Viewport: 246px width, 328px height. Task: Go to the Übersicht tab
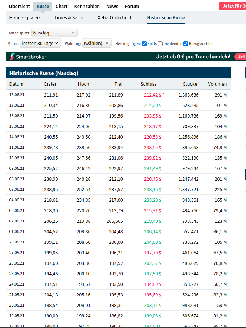click(19, 7)
